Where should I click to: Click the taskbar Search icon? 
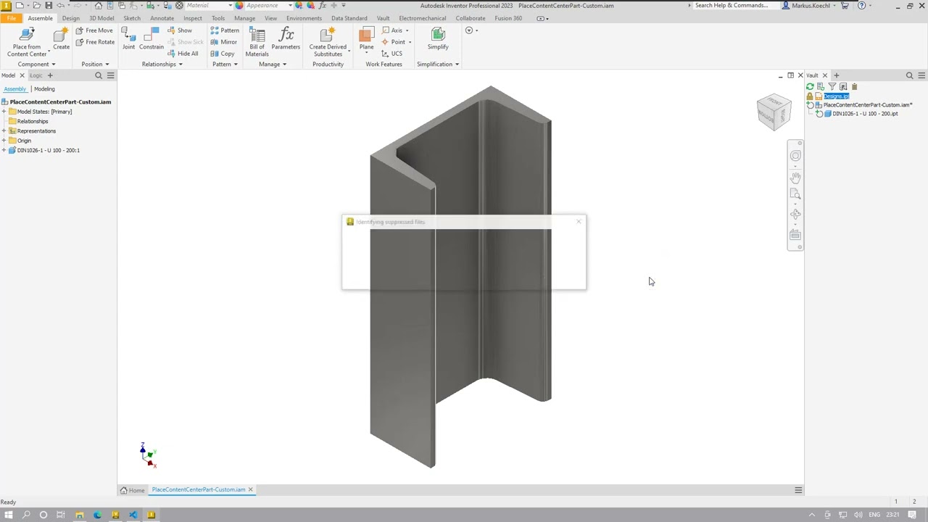pos(26,515)
